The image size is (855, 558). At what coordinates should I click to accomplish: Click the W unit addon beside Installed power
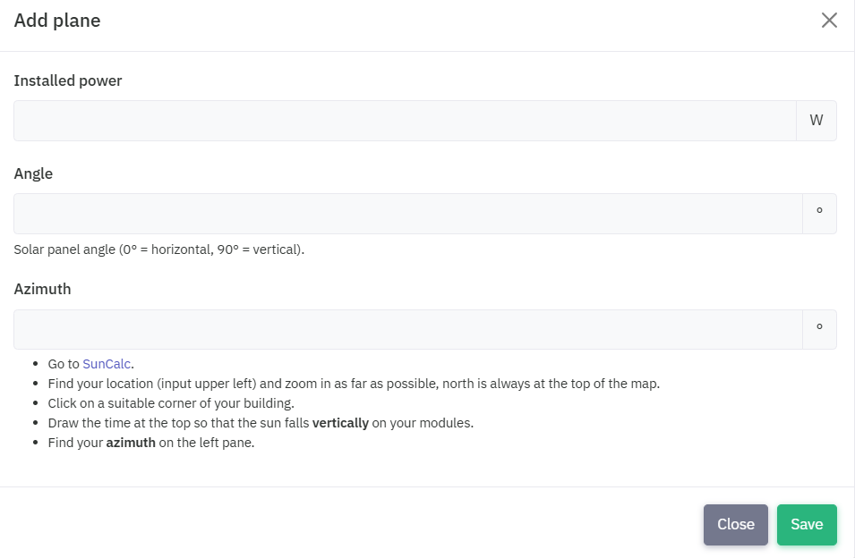pos(817,121)
